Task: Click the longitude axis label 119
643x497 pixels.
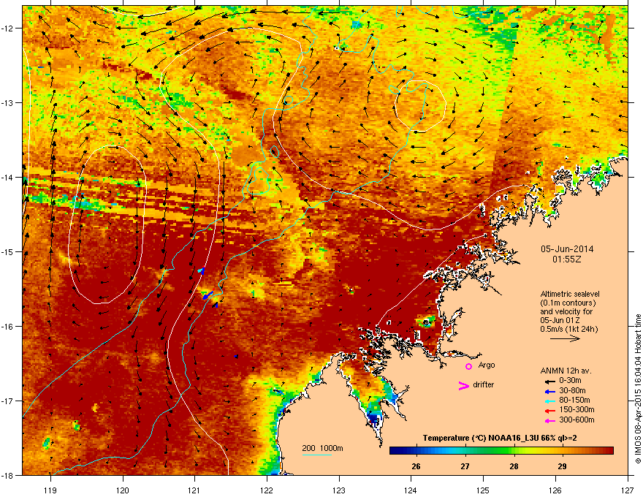Action: [50, 490]
